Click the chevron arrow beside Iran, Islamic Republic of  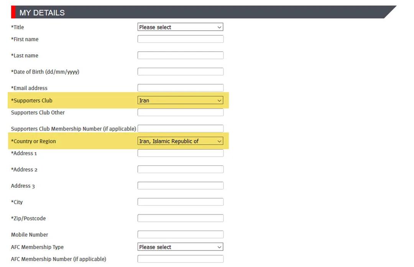point(219,141)
